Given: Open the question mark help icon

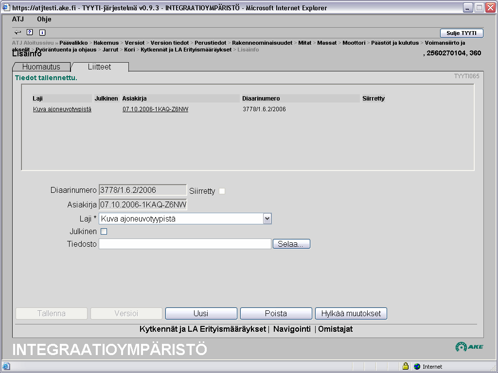Looking at the screenshot, I should [x=30, y=32].
